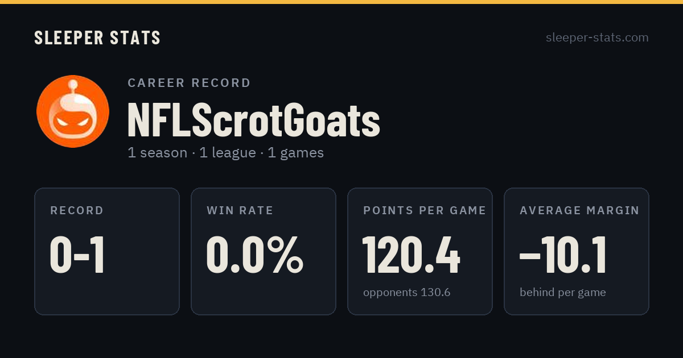This screenshot has width=683, height=358.
Task: Select the Win Rate stat card
Action: [264, 251]
